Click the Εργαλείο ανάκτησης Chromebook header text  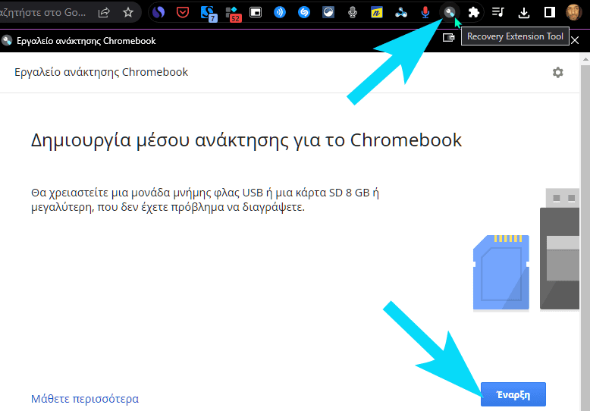(x=101, y=72)
